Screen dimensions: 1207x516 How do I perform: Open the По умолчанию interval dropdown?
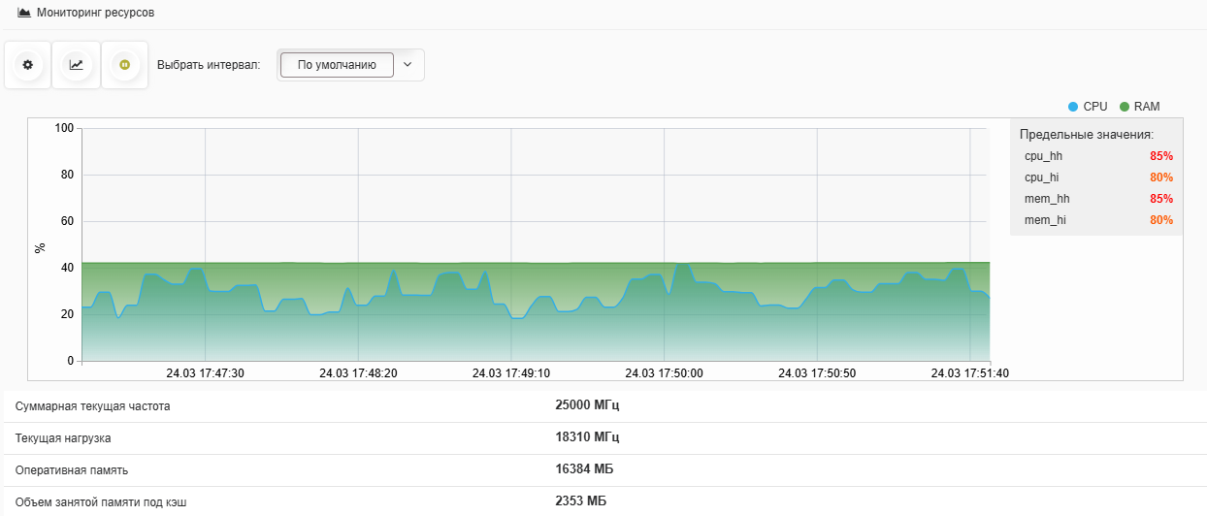337,65
